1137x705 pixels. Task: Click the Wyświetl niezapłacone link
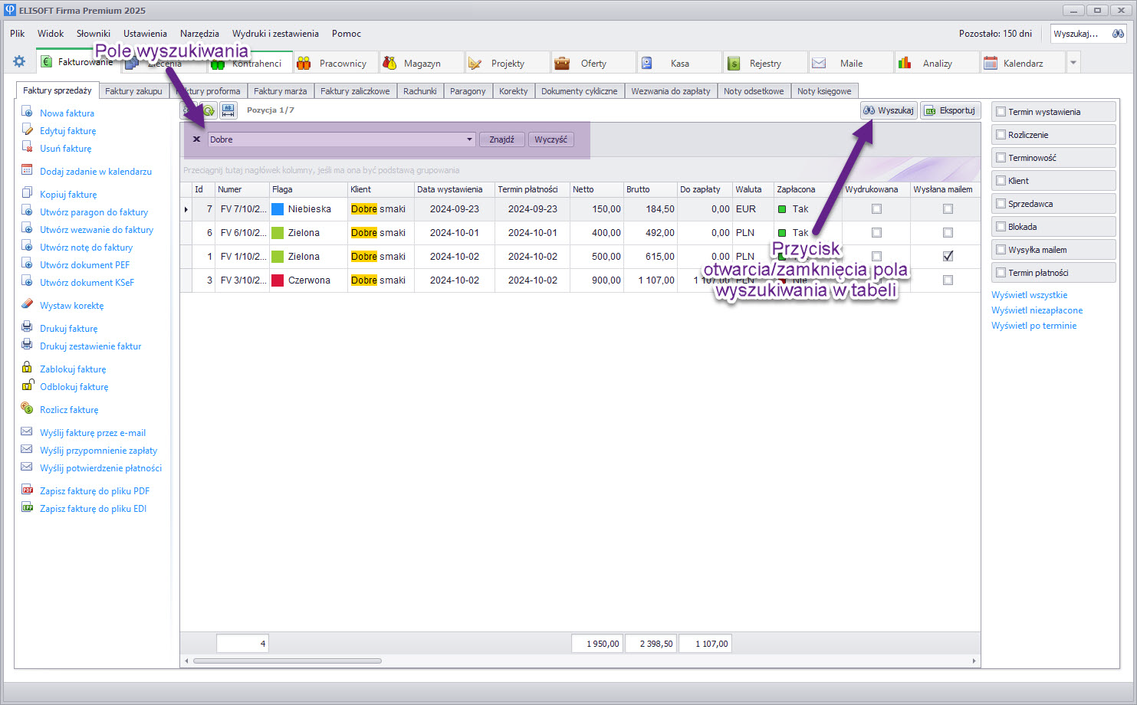[x=1037, y=310]
